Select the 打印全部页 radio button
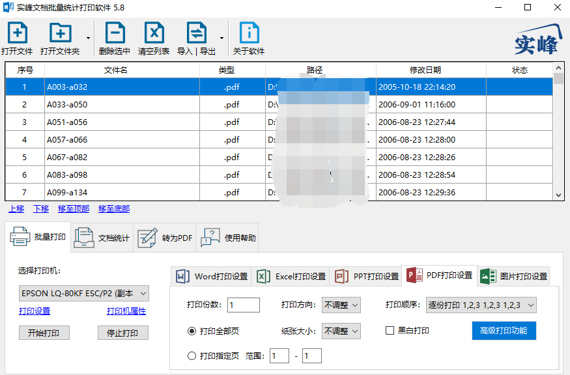The image size is (570, 375). click(x=192, y=331)
